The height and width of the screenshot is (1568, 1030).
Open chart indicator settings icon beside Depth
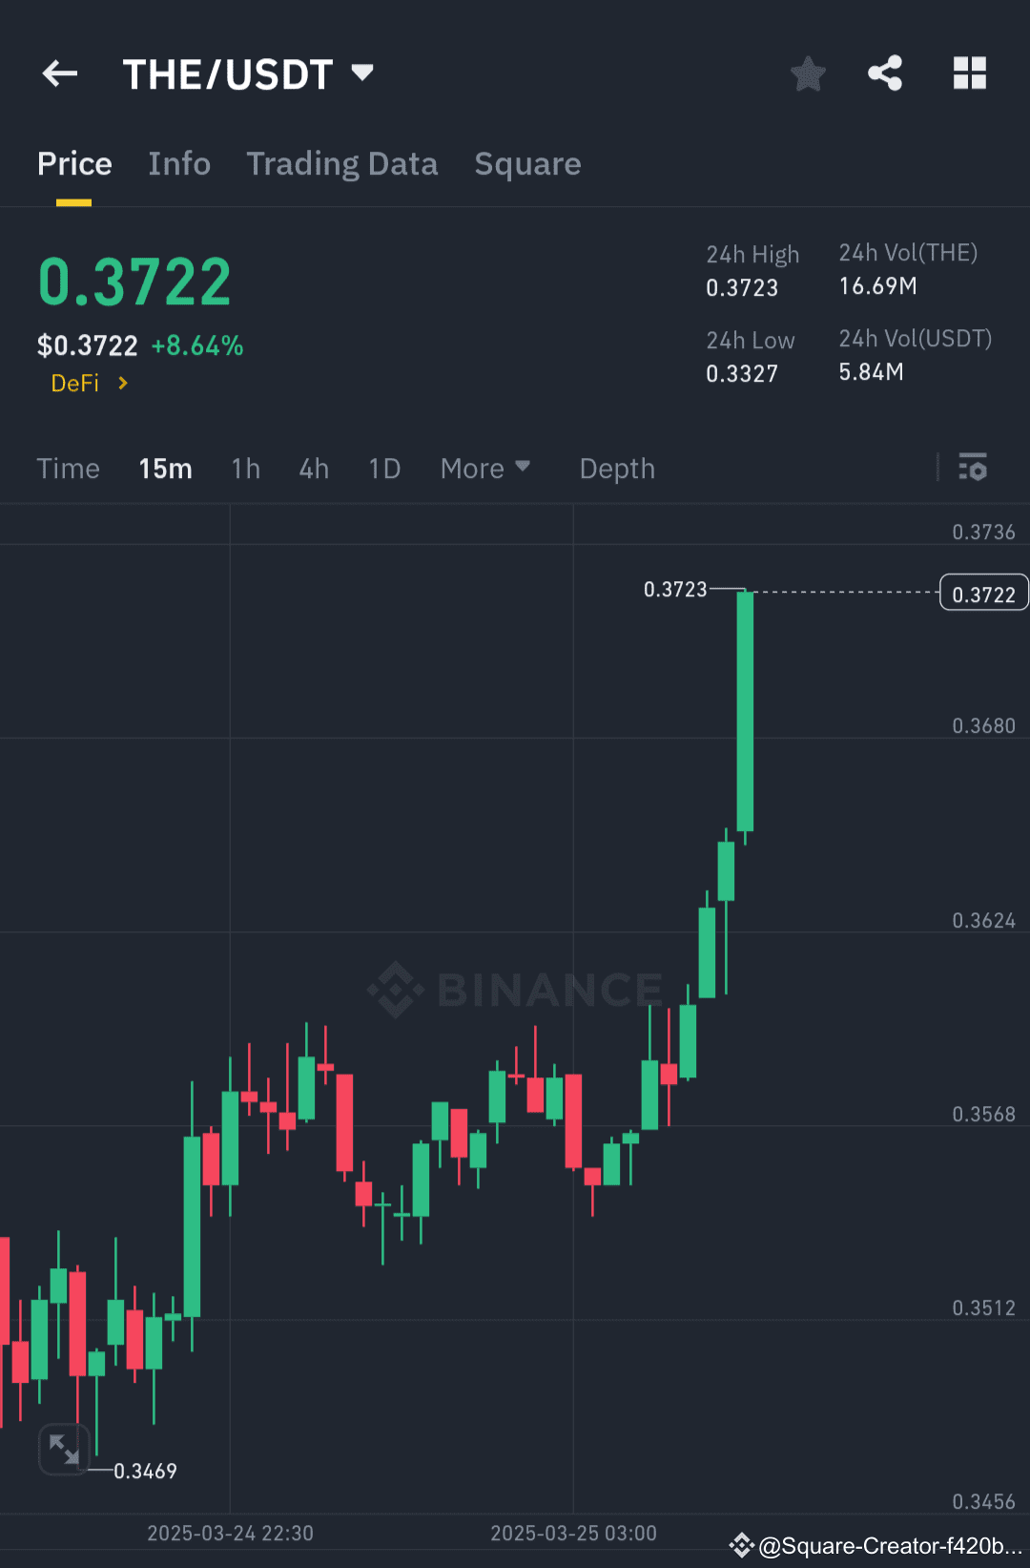(974, 469)
